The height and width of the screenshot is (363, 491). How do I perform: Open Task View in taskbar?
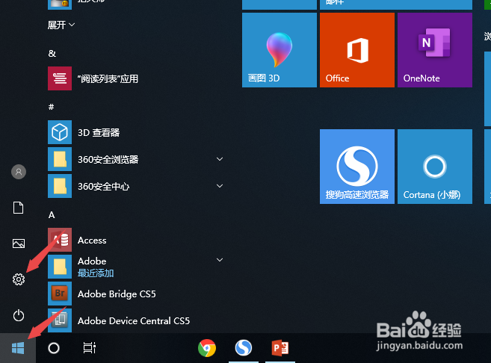coord(89,348)
